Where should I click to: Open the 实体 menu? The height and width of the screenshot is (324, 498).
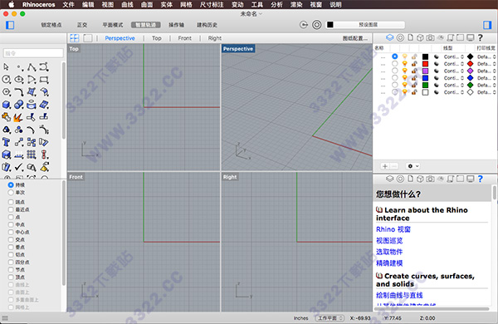[x=167, y=4]
